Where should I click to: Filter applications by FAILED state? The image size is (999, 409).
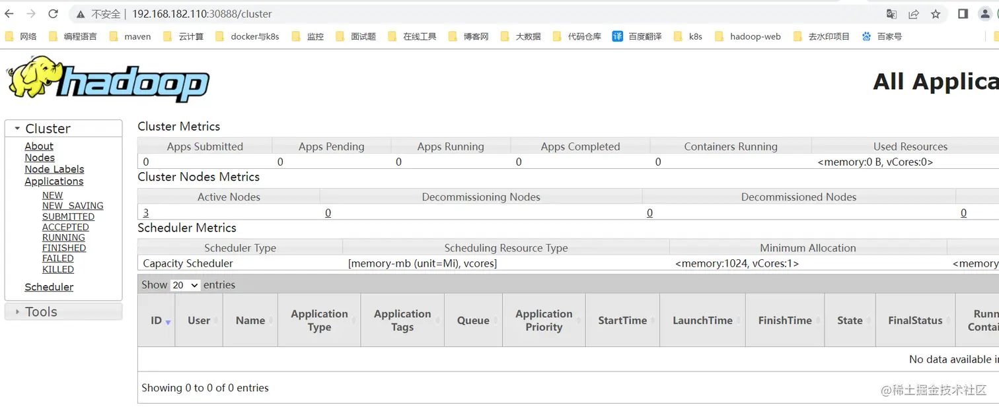(x=58, y=259)
